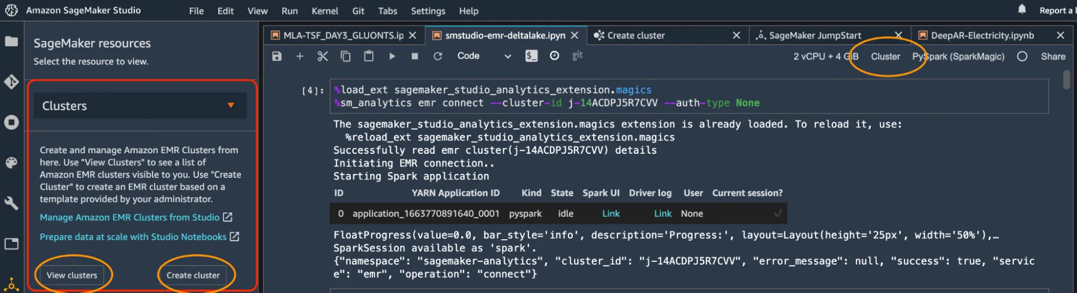Close the SageMaker JumpStart tab

(898, 35)
